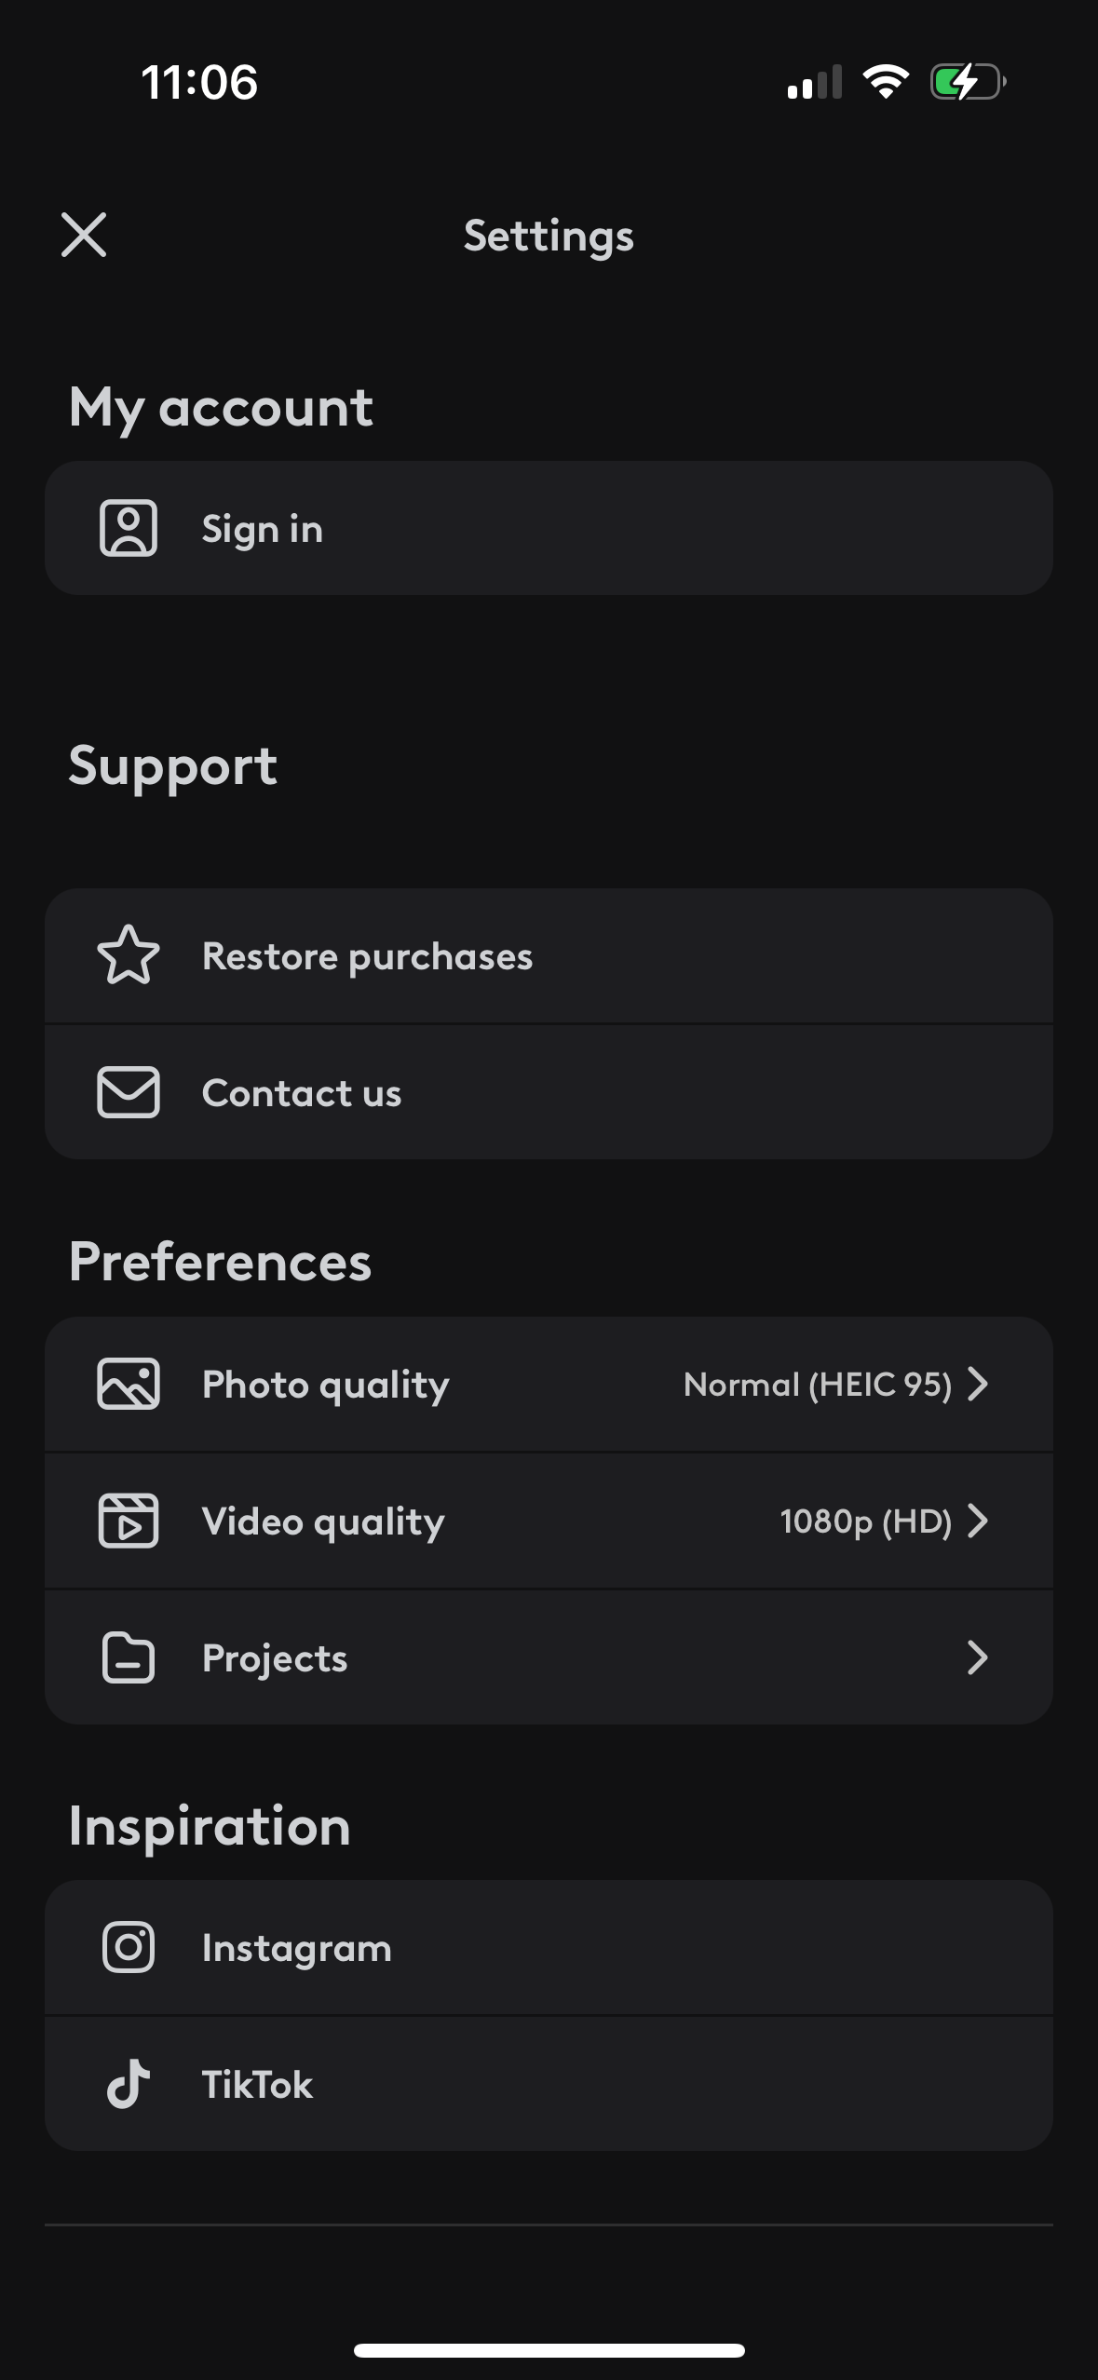Tap the Video quality clapper icon
1098x2380 pixels.
(x=129, y=1521)
